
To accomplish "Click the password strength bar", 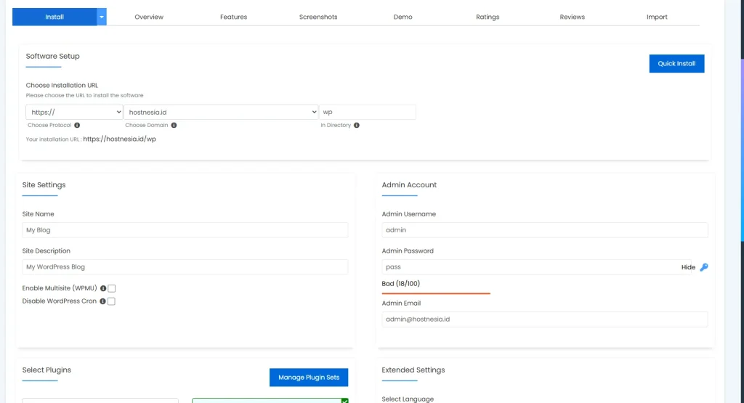I will 436,293.
